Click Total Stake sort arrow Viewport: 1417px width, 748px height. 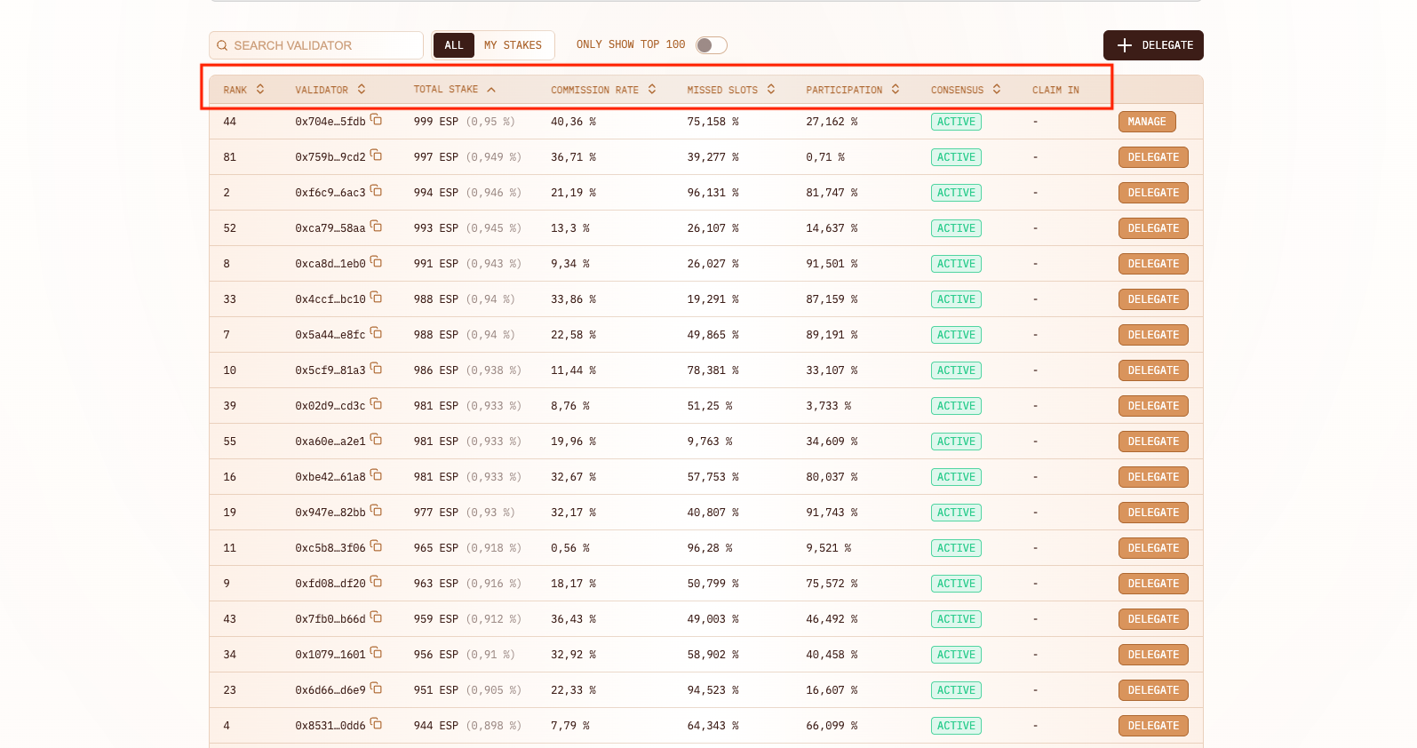pos(491,90)
